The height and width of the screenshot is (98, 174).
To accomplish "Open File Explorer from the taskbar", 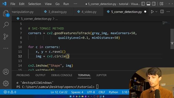I will pyautogui.click(x=82, y=96).
